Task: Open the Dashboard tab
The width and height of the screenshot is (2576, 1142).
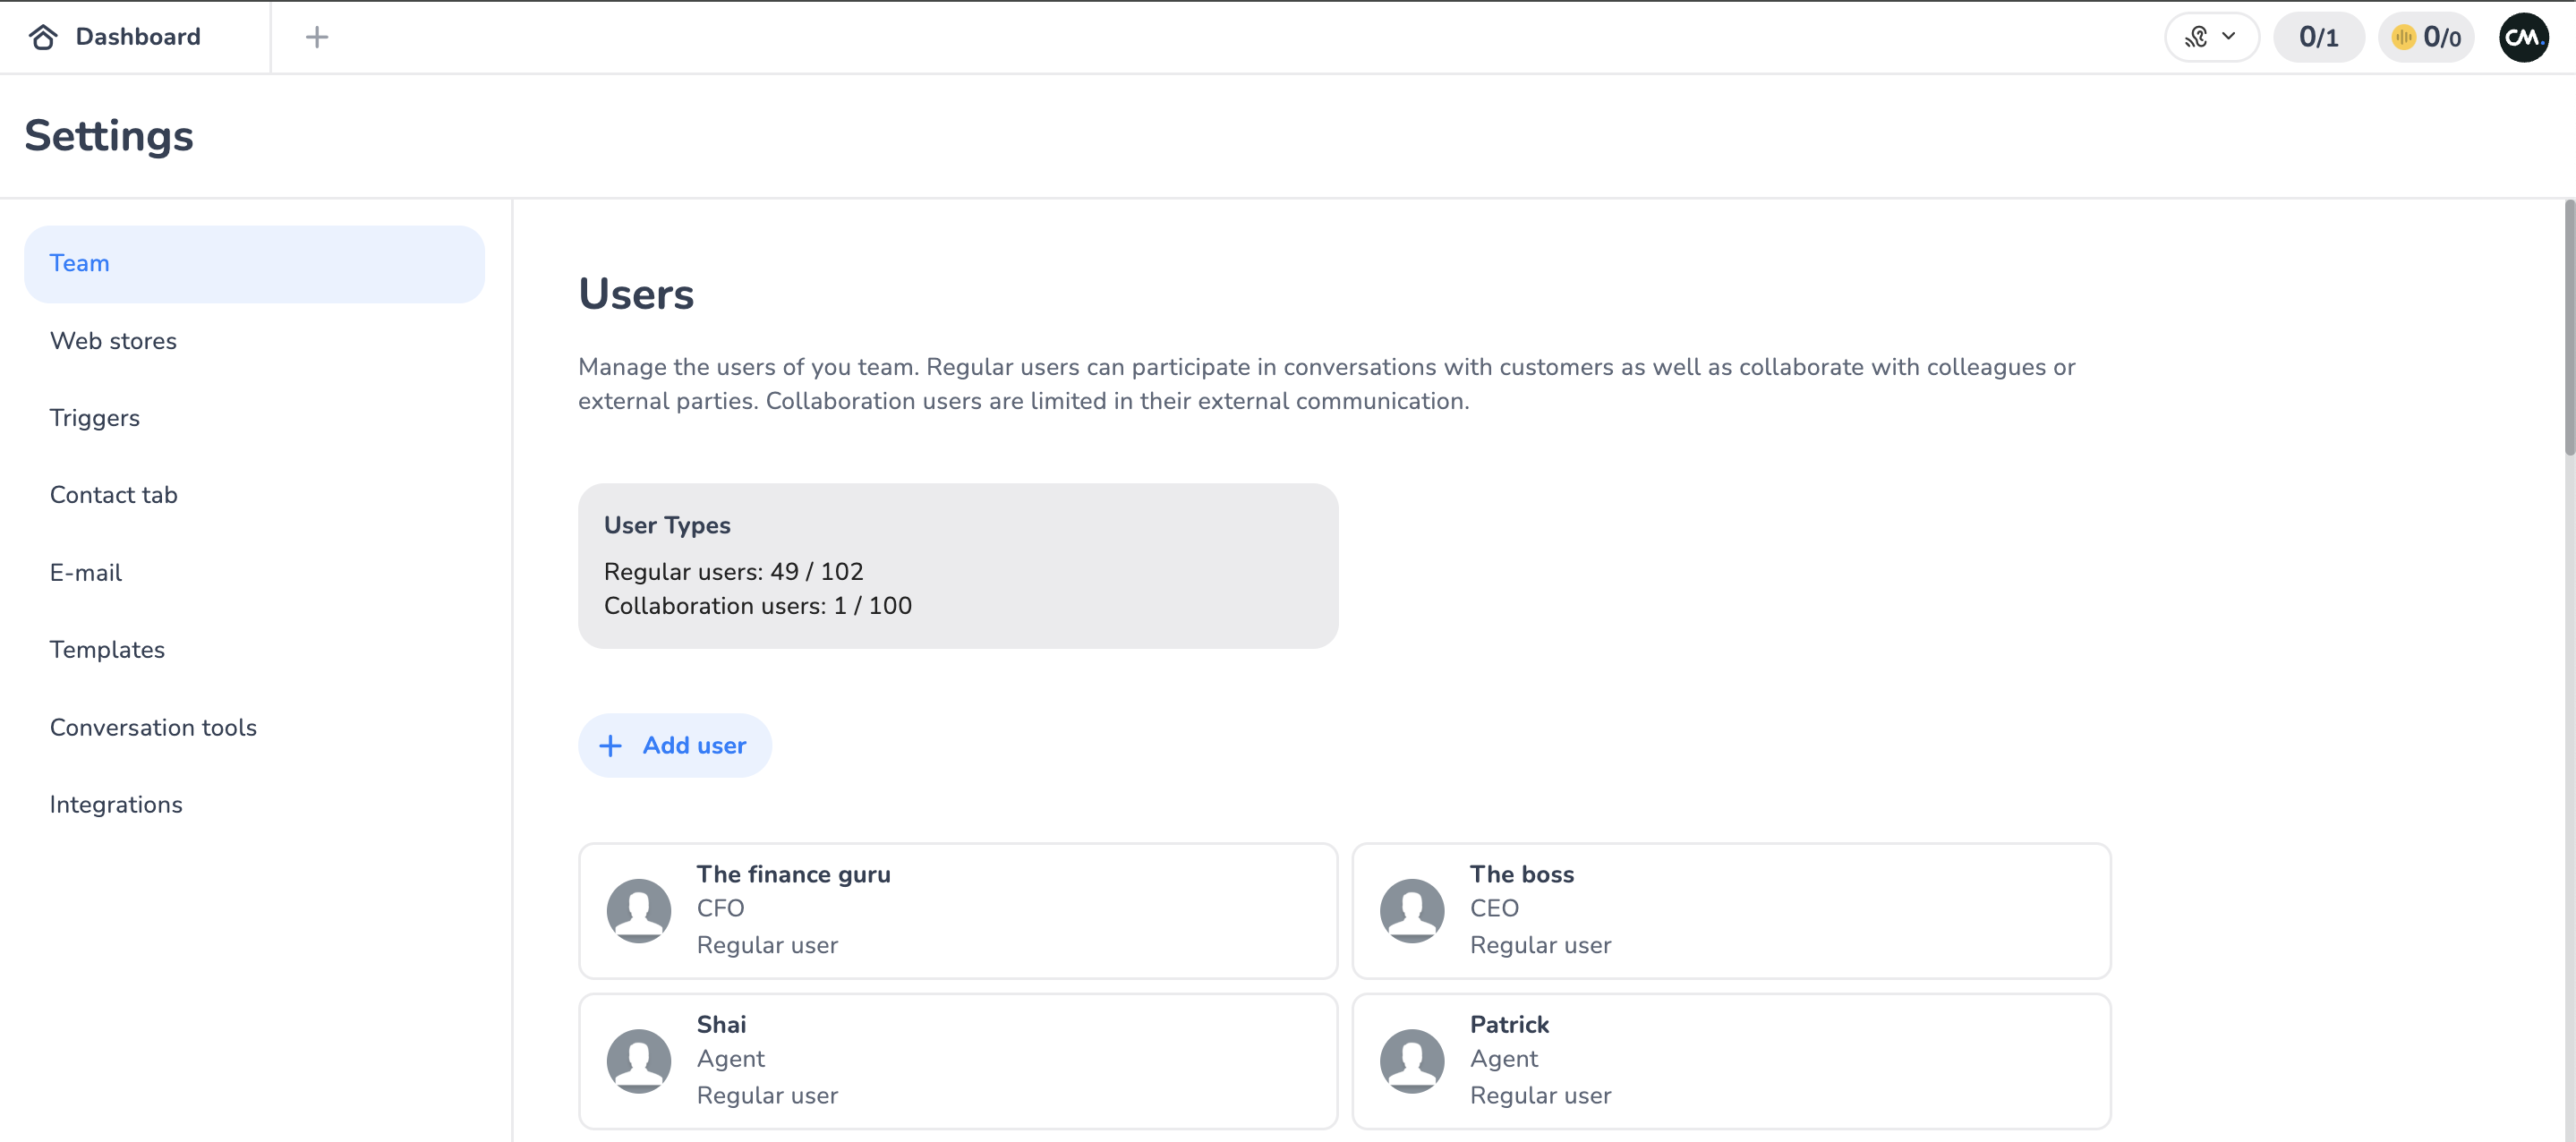Action: (138, 37)
